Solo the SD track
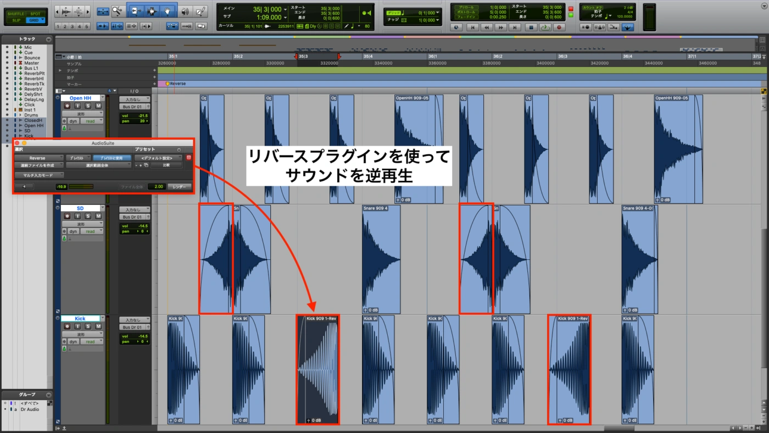The height and width of the screenshot is (433, 769). (x=88, y=216)
